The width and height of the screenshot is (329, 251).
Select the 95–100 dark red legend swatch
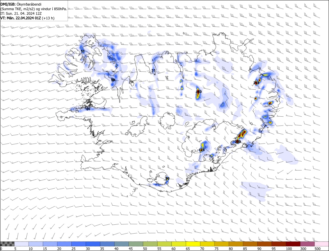click(279, 244)
